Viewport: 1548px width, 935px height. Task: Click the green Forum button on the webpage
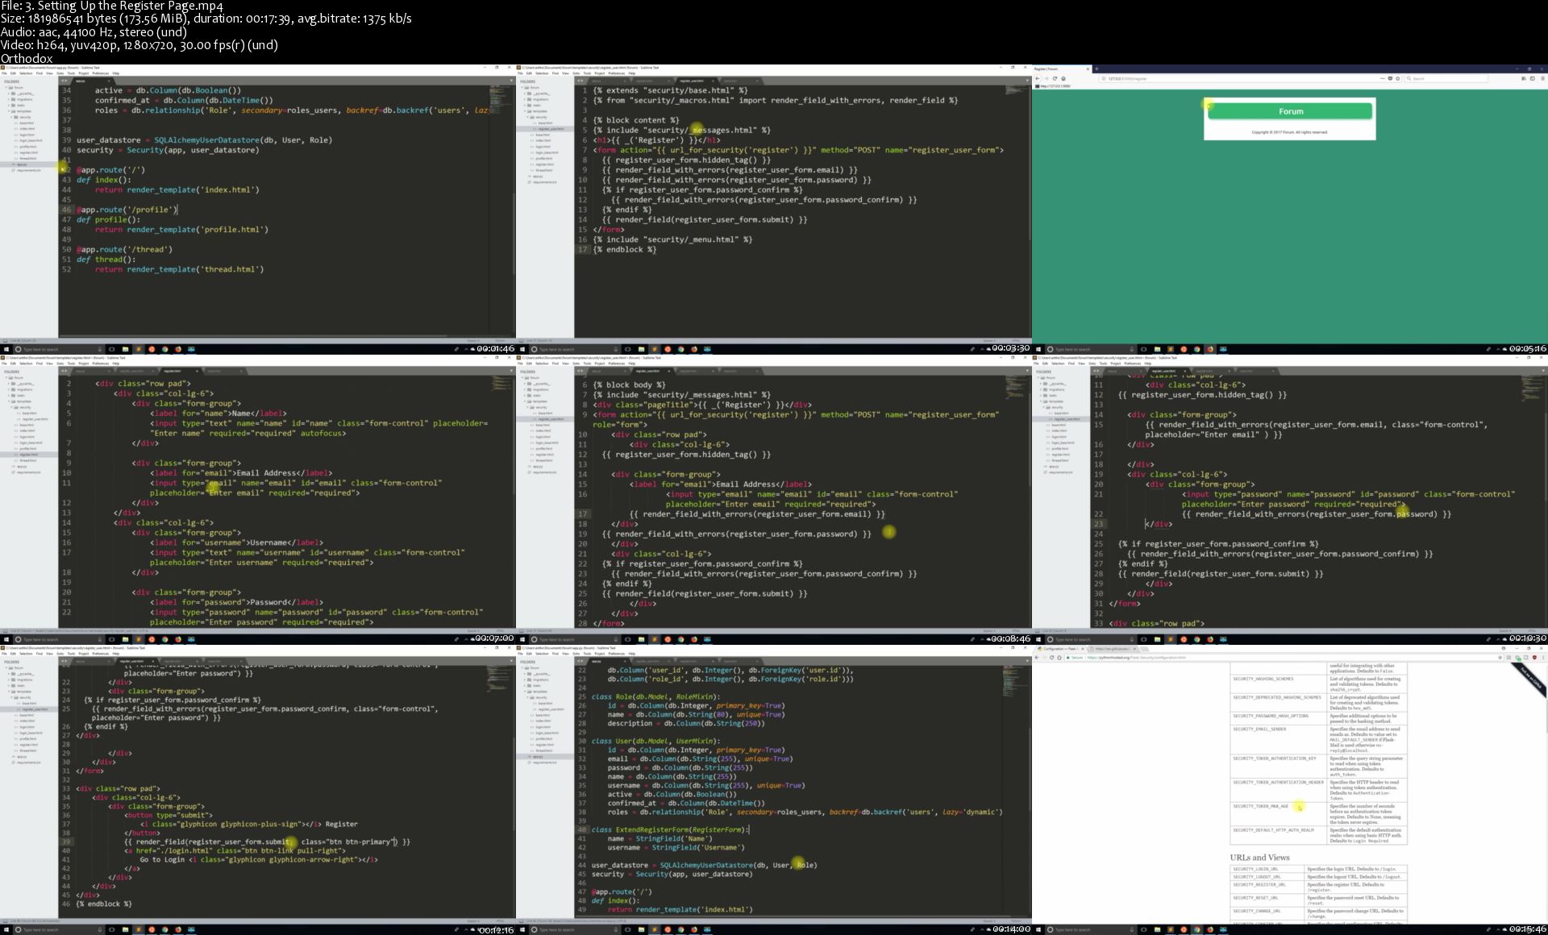1290,111
